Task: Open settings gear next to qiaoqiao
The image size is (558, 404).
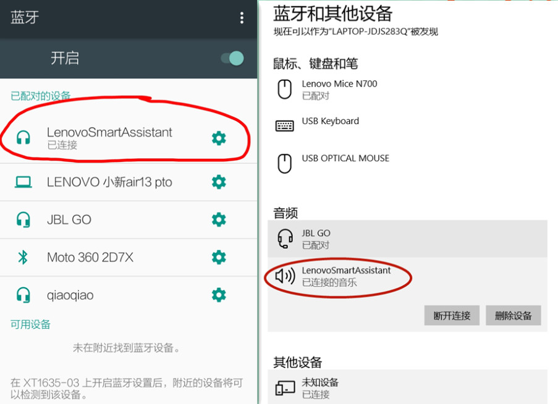Action: [219, 295]
